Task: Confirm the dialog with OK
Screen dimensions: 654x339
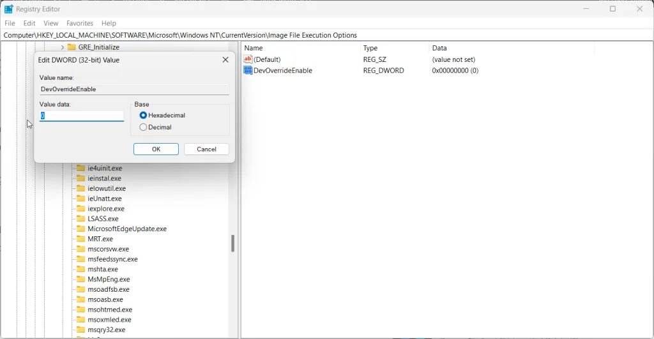Action: click(156, 149)
